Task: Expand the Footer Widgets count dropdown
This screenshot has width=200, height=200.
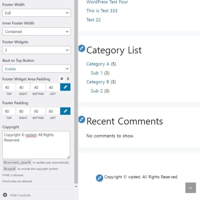Action: click(36, 50)
